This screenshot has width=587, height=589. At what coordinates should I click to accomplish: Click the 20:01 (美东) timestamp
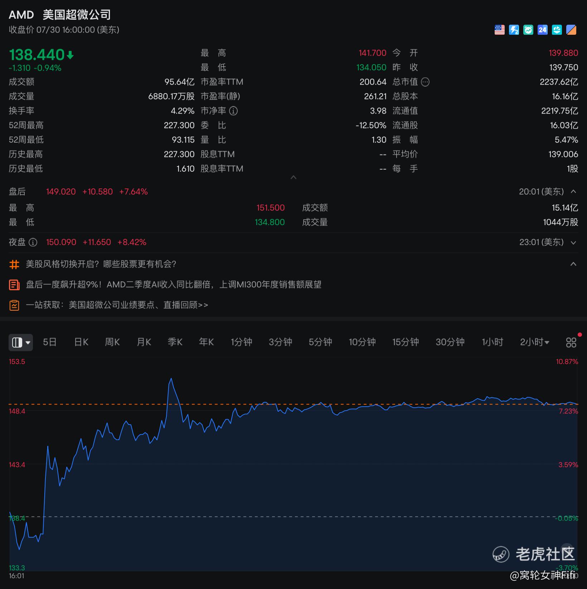click(x=542, y=192)
